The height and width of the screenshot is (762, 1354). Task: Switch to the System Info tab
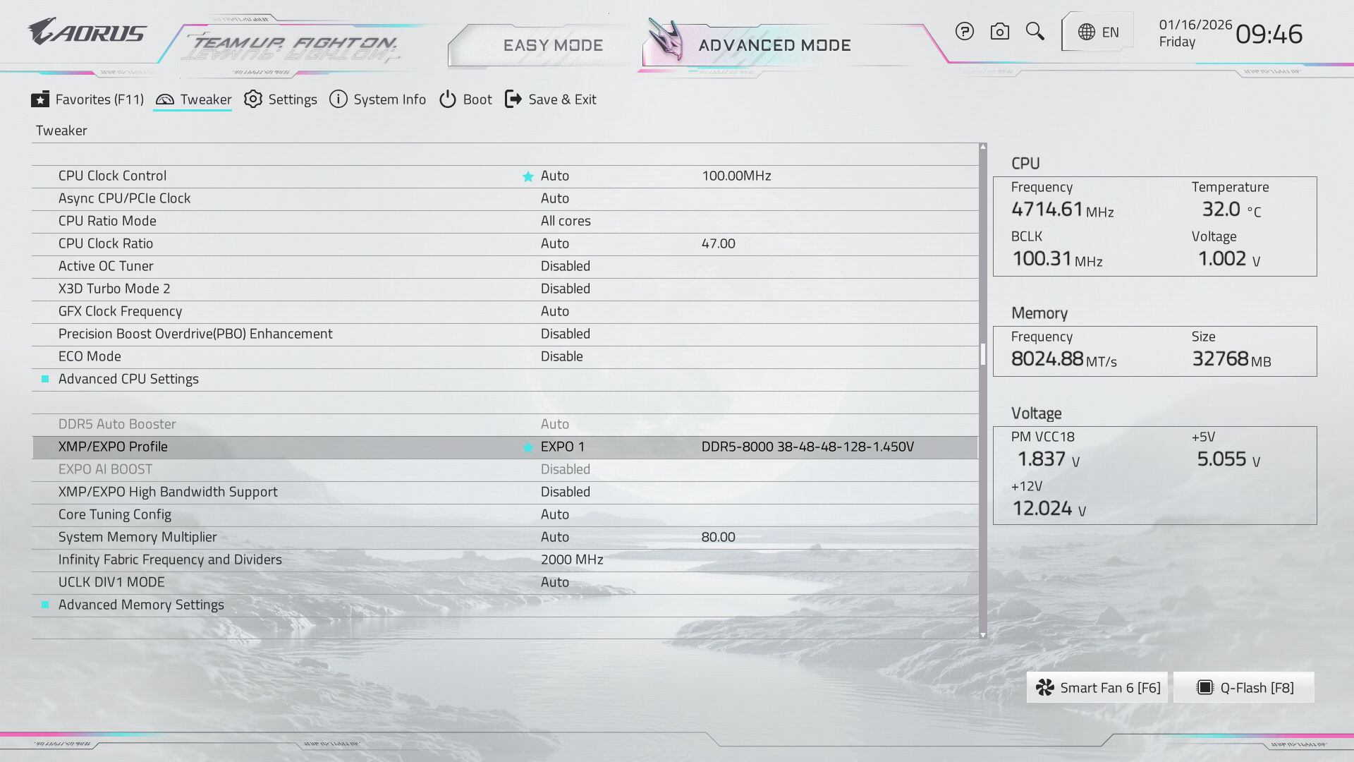pos(378,99)
